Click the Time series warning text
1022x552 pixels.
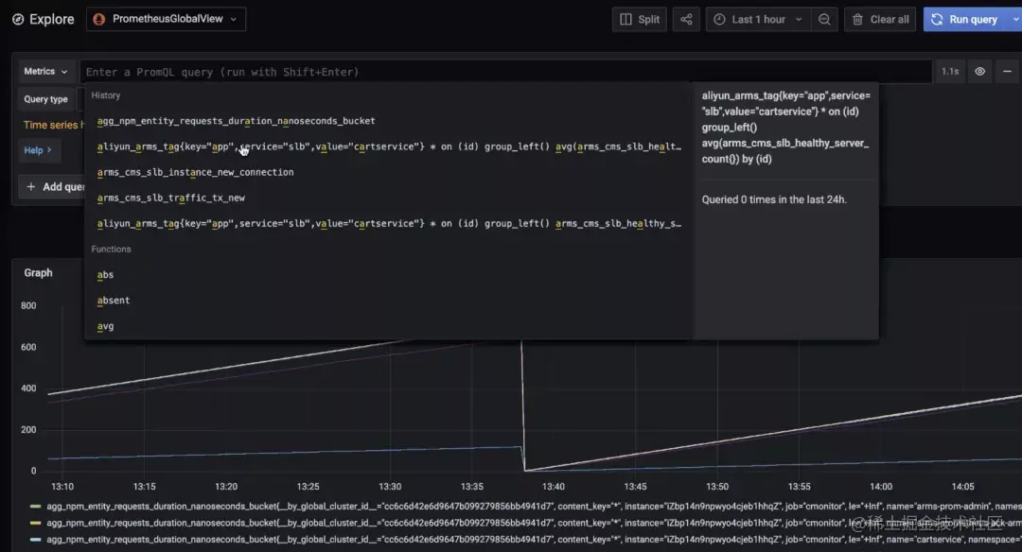pos(53,125)
